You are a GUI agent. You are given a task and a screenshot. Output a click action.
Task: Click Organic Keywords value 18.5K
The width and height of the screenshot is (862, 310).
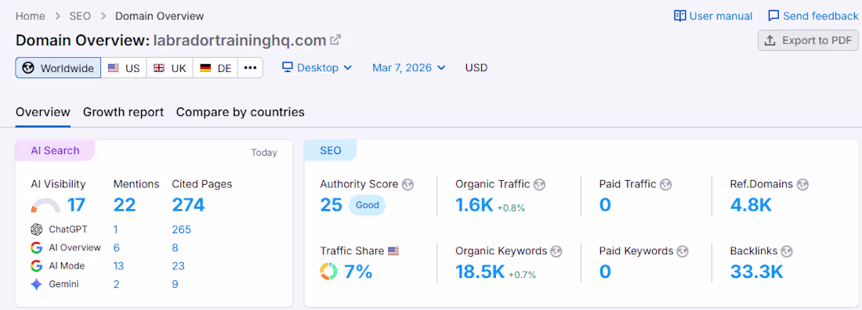[480, 272]
